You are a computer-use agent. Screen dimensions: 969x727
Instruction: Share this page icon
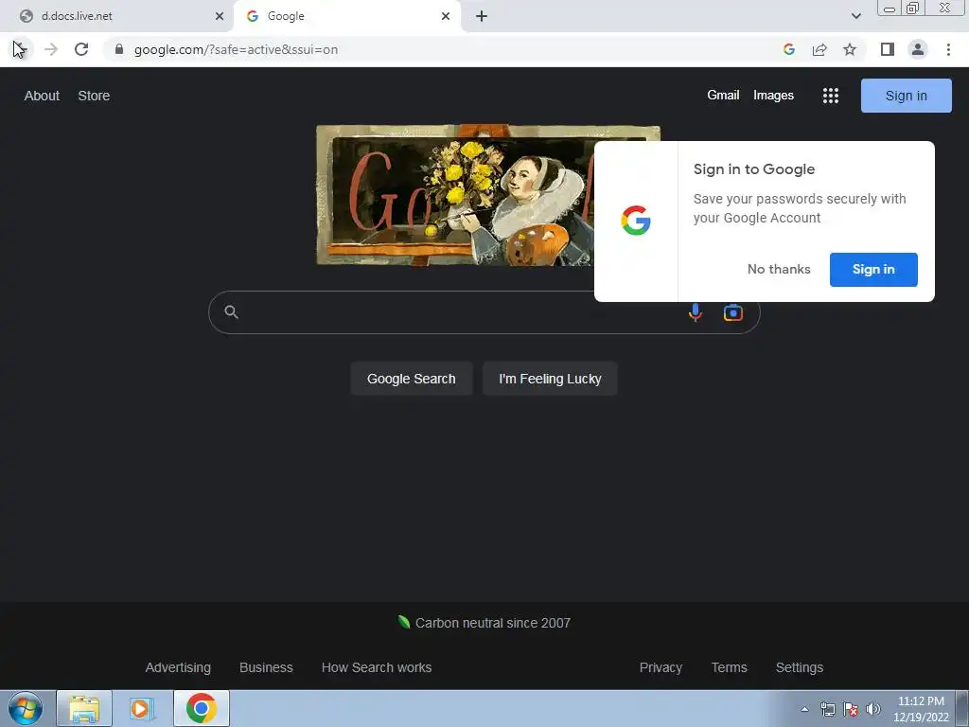coord(819,49)
